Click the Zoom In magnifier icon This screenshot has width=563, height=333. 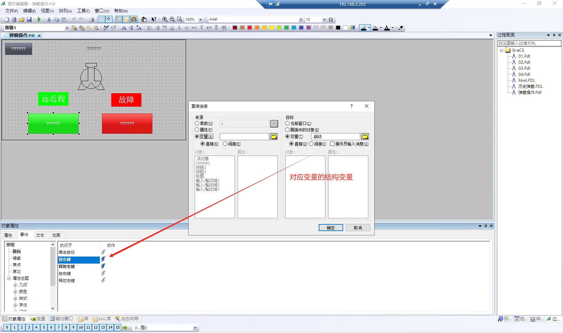[165, 19]
